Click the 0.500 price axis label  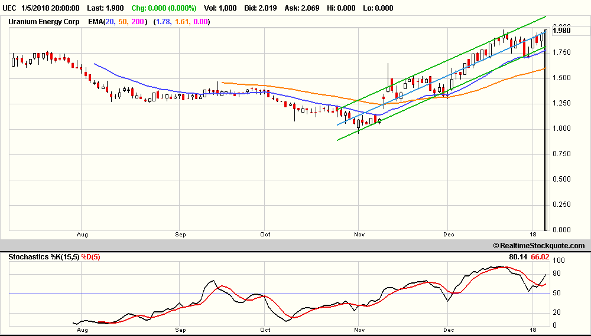point(561,179)
